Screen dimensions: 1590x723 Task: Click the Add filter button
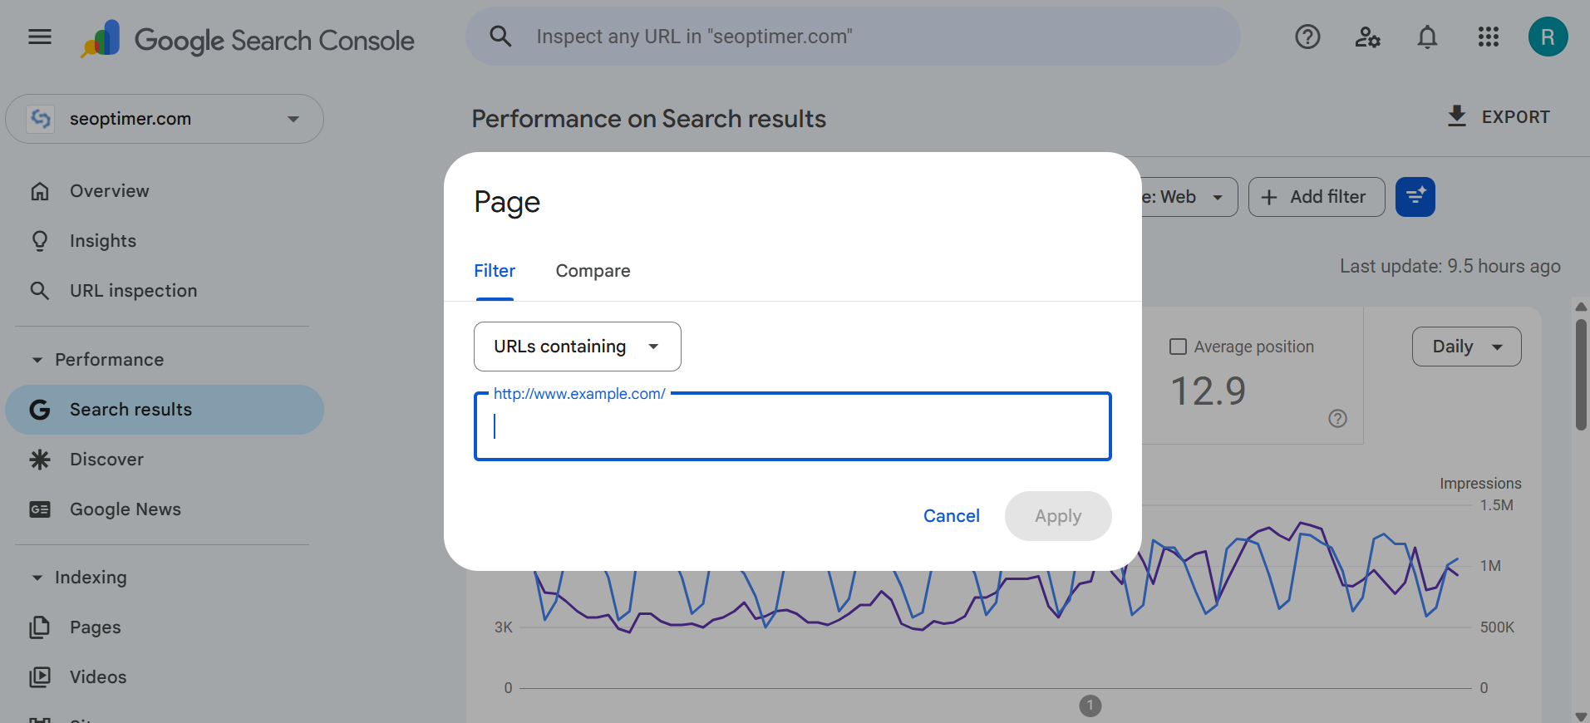[x=1316, y=197]
